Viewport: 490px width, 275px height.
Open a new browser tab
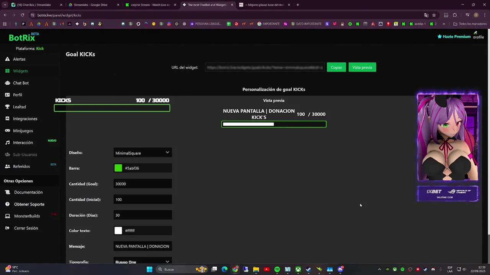298,5
